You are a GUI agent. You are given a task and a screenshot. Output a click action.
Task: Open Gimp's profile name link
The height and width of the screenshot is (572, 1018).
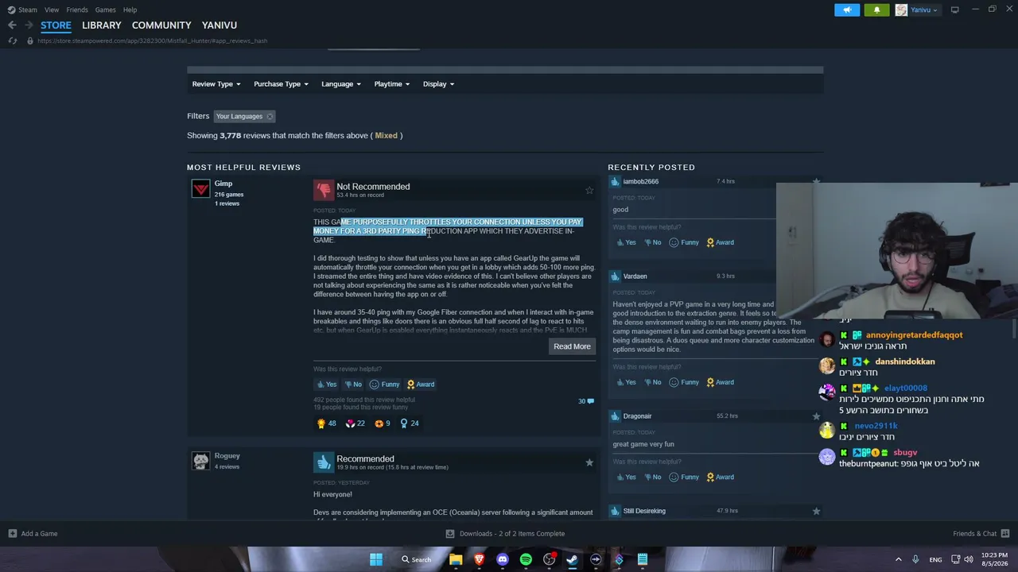[x=223, y=184]
